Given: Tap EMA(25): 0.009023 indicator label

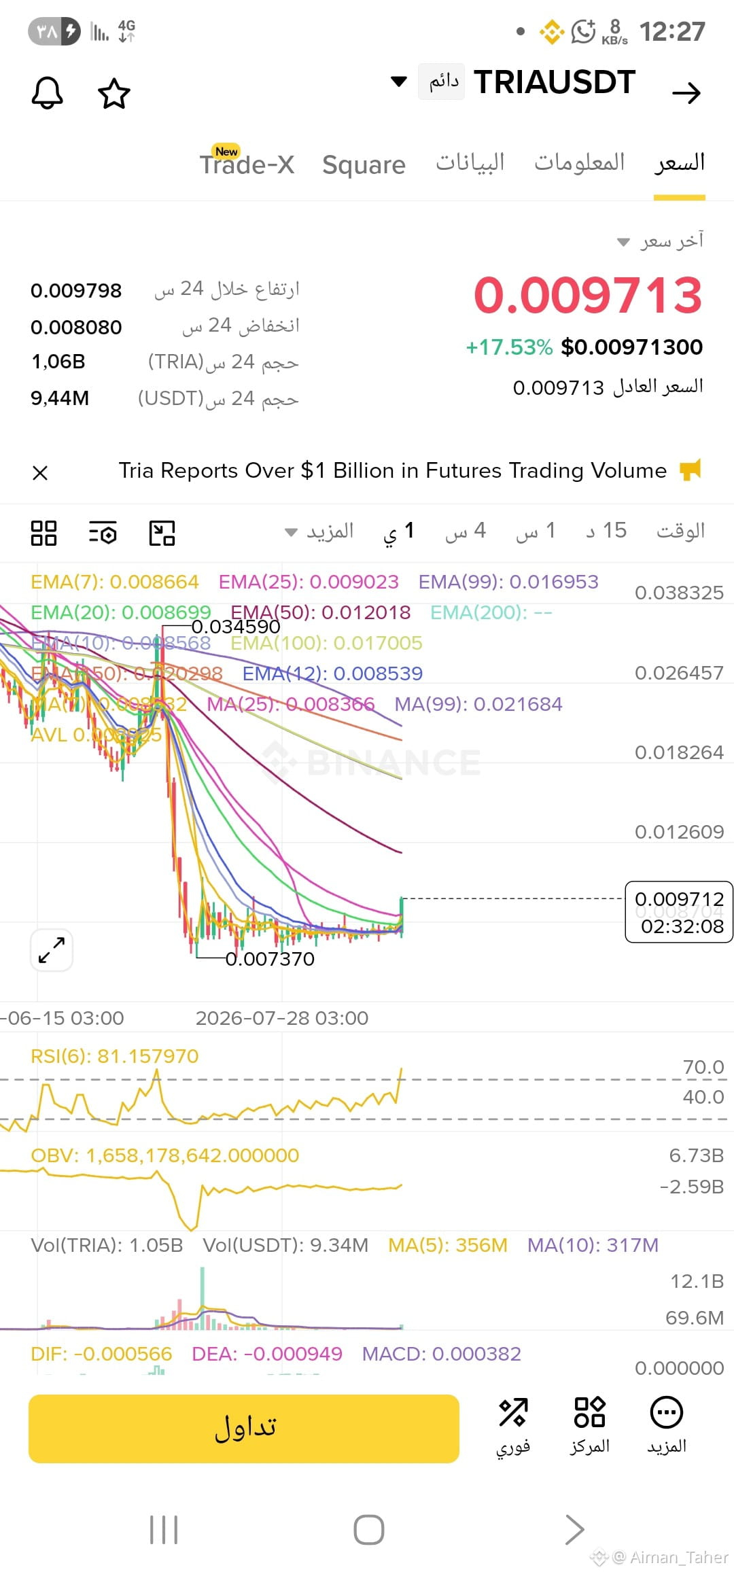Looking at the screenshot, I should [x=309, y=582].
